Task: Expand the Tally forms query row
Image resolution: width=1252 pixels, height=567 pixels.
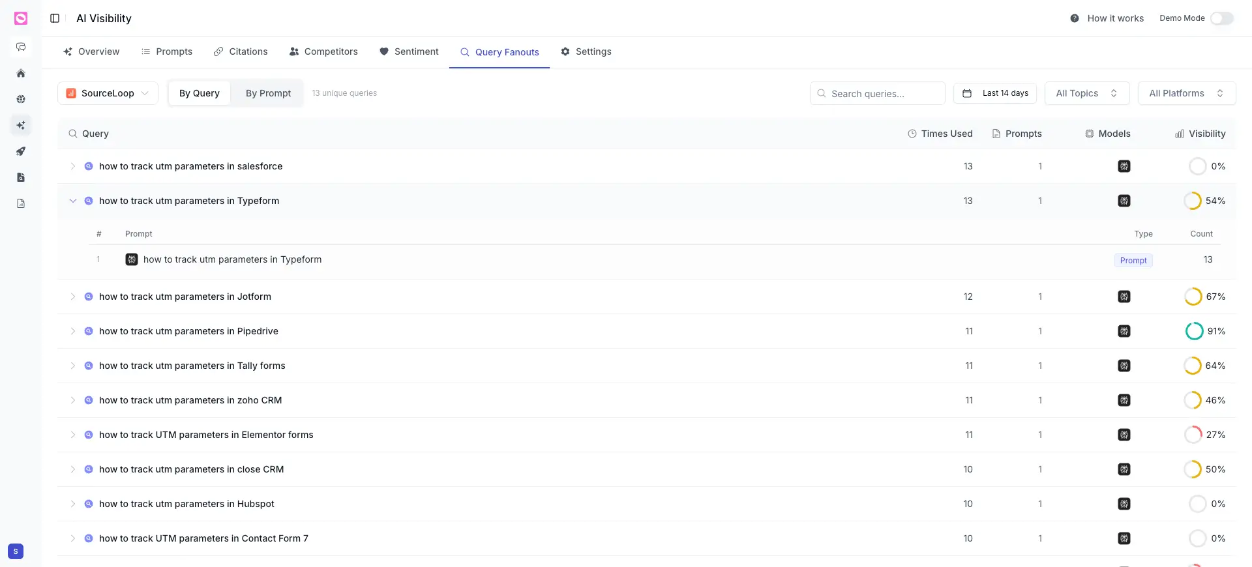Action: click(x=72, y=366)
